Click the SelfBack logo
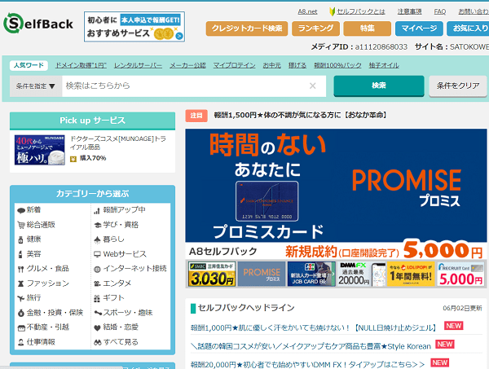This screenshot has height=369, width=489. pos(38,24)
